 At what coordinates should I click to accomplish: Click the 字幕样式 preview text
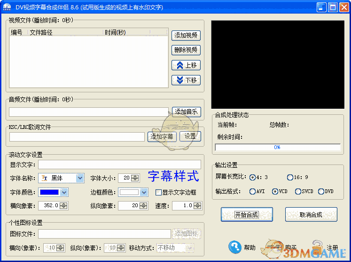pos(173,176)
